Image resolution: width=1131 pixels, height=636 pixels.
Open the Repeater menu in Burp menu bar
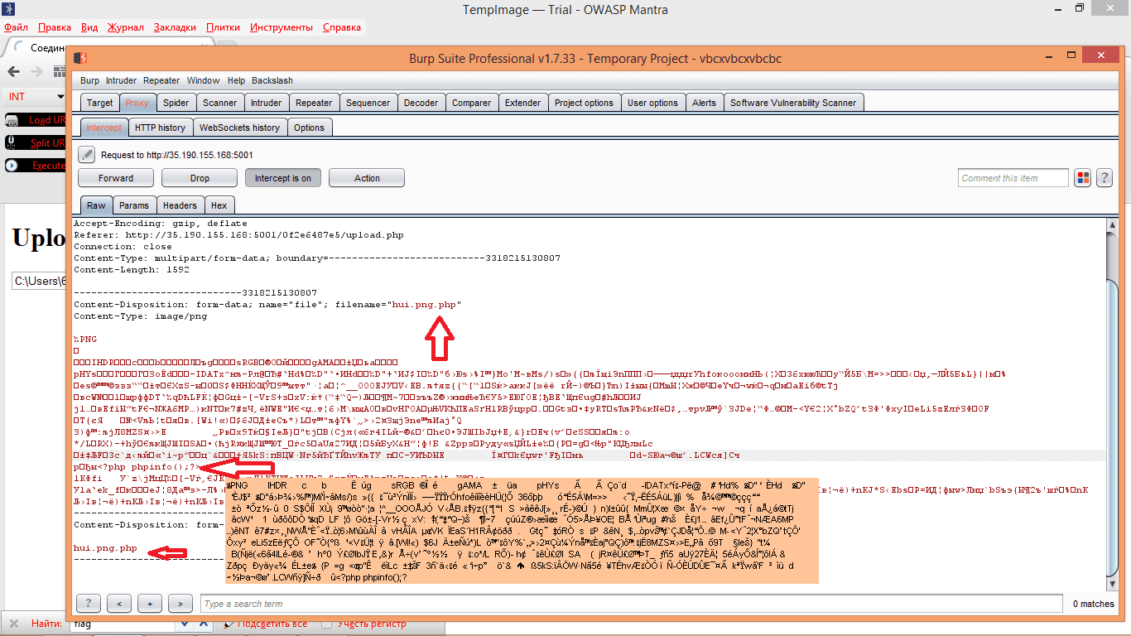click(x=161, y=80)
